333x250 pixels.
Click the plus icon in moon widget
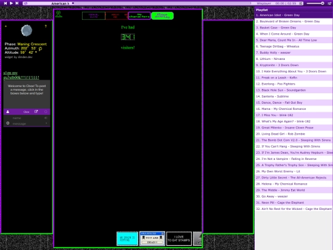pyautogui.click(x=6, y=27)
